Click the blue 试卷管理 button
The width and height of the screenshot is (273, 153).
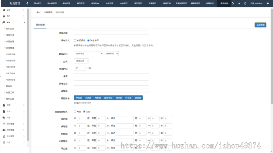(x=261, y=25)
